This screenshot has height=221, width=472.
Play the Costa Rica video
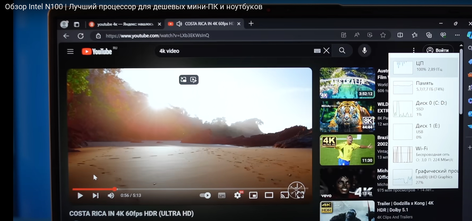pyautogui.click(x=80, y=196)
